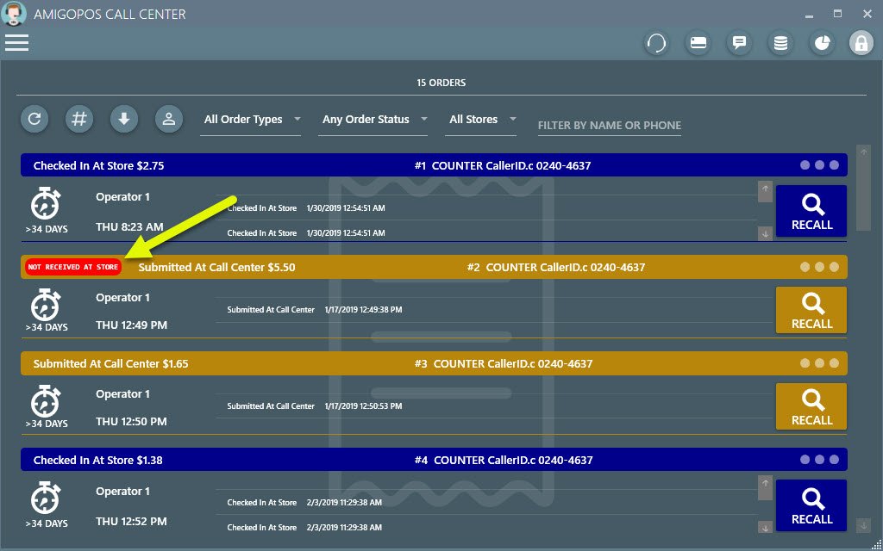Screen dimensions: 883x551
Task: Click the hash order number icon
Action: coord(79,119)
